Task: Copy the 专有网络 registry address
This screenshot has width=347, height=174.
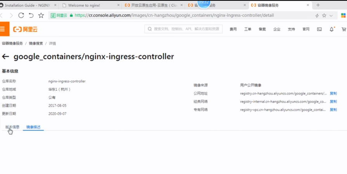Action: (333, 110)
